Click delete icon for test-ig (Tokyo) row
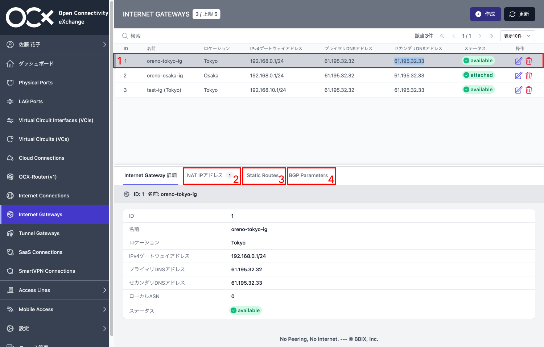544x347 pixels. click(x=529, y=90)
